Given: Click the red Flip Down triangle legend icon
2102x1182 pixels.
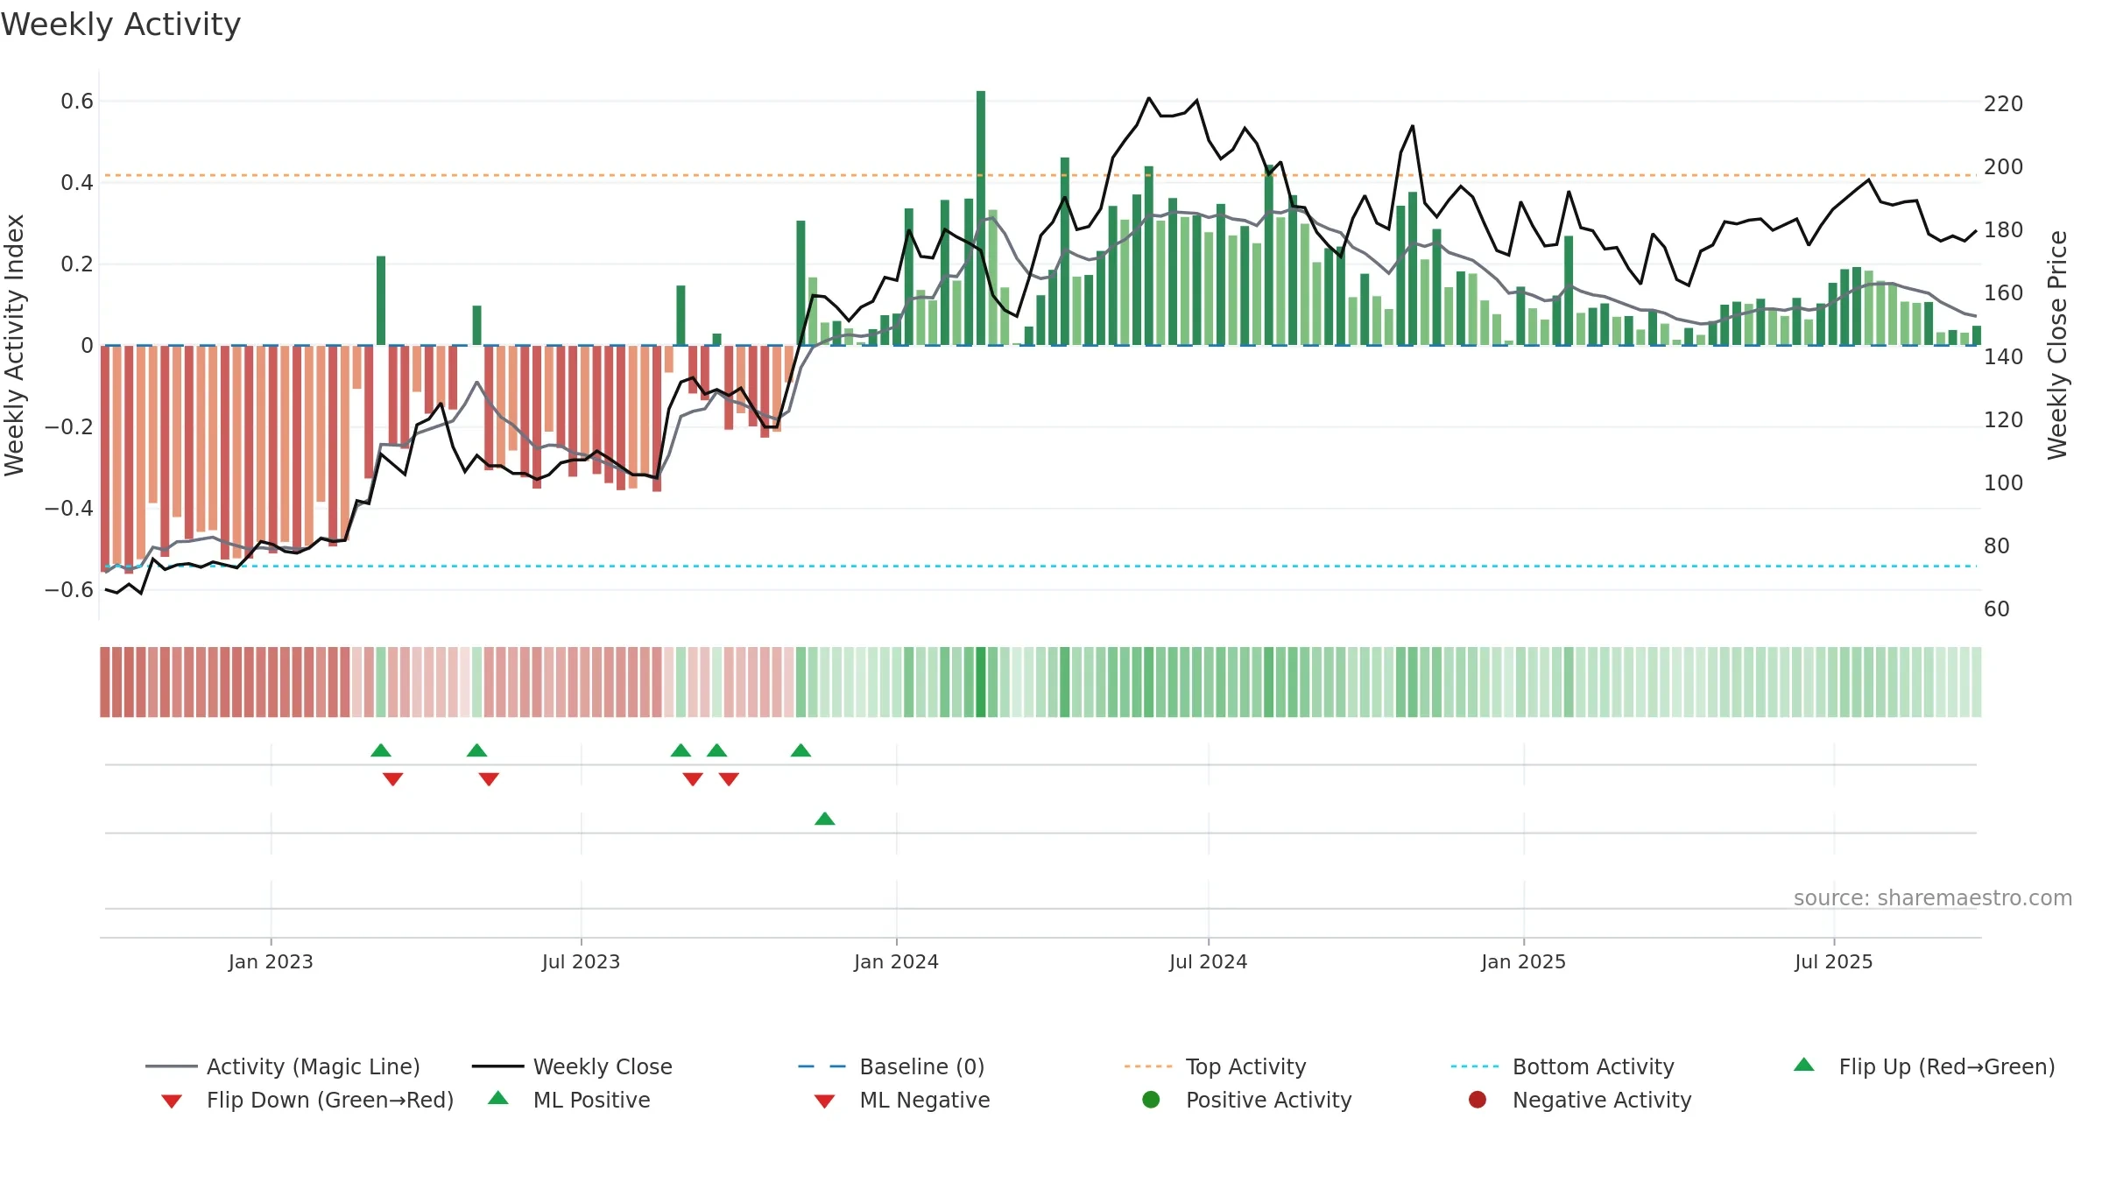Looking at the screenshot, I should 172,1101.
